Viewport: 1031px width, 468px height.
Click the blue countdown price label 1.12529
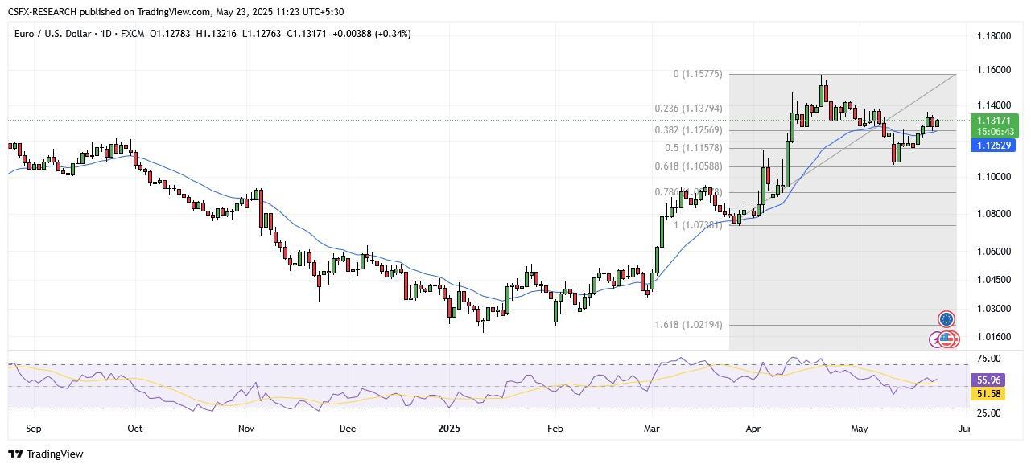click(992, 145)
